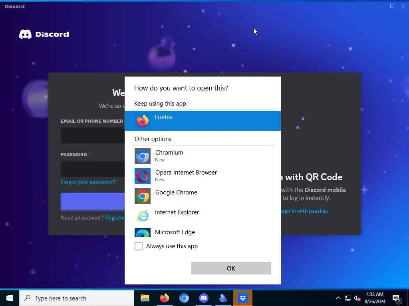The width and height of the screenshot is (409, 306).
Task: Maximize the Discord window
Action: (392, 6)
